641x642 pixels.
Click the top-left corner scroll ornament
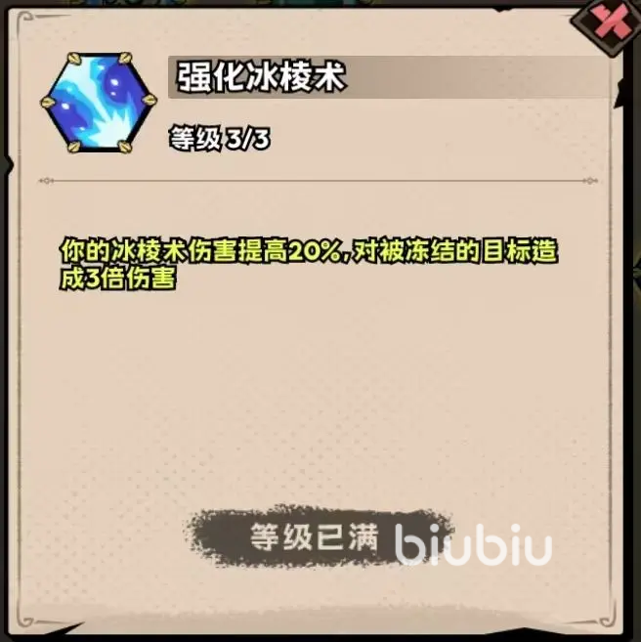pyautogui.click(x=25, y=19)
